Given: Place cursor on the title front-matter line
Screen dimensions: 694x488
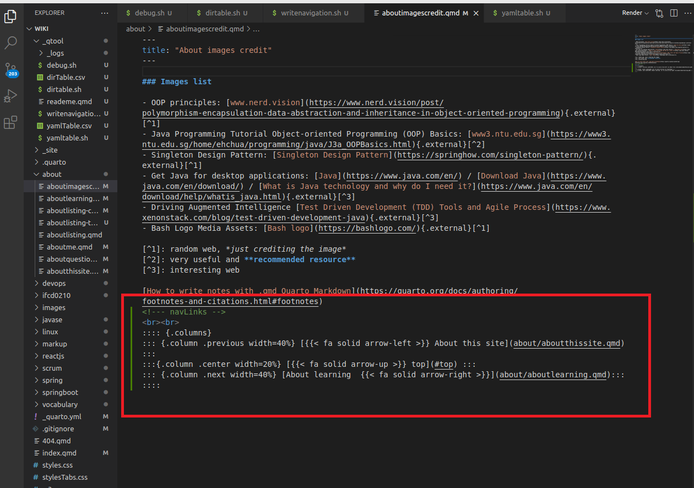Looking at the screenshot, I should 207,50.
